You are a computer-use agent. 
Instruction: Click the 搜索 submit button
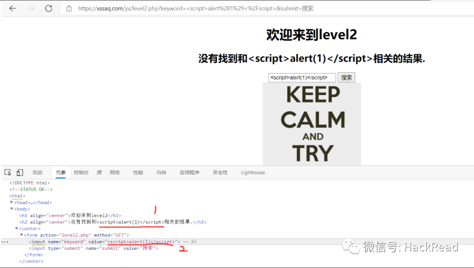[346, 78]
